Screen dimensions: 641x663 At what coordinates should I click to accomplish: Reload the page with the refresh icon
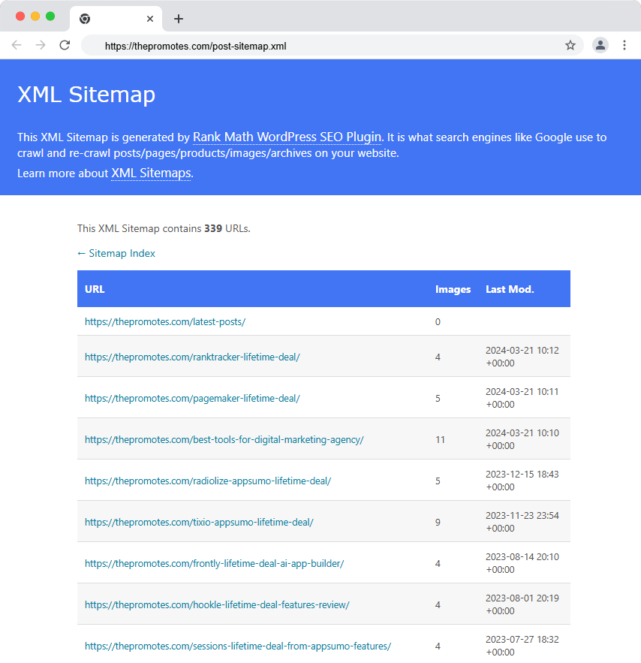[x=65, y=45]
